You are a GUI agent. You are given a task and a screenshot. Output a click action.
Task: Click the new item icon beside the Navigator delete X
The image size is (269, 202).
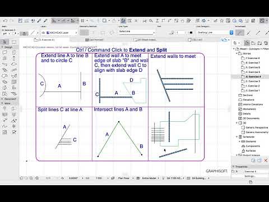[x=259, y=160]
